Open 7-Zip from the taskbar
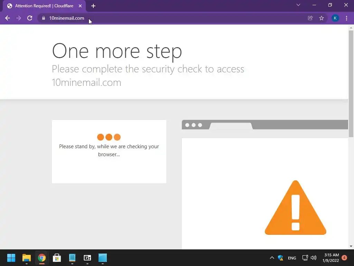The image size is (354, 266). pyautogui.click(x=87, y=258)
